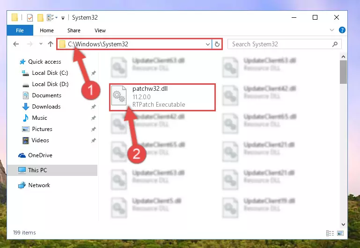360x248 pixels.
Task: Open Music in the sidebar
Action: tap(39, 118)
